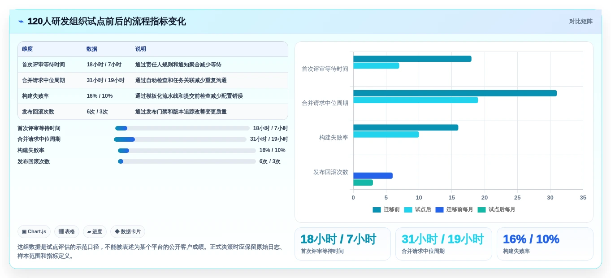The height and width of the screenshot is (278, 611).
Task: Select table cell 合并请求中位周期
Action: (x=43, y=80)
